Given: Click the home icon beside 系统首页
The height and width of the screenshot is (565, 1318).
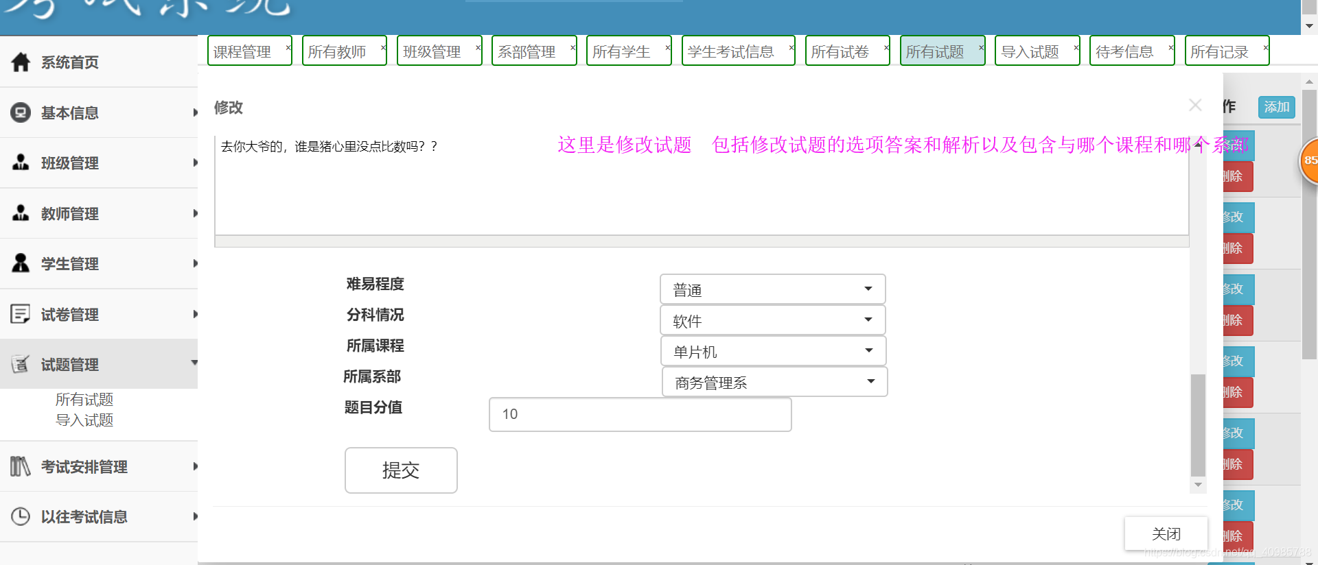Looking at the screenshot, I should 21,62.
